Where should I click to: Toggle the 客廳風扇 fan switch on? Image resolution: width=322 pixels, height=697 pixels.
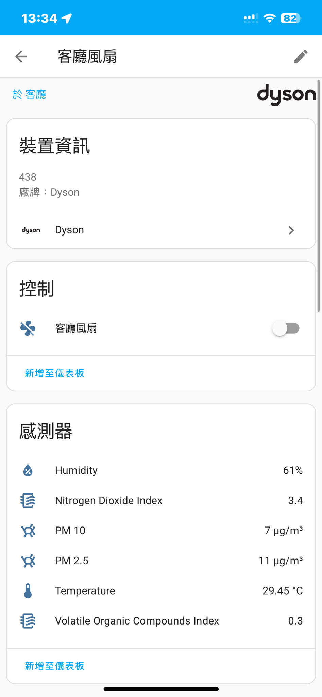[286, 328]
